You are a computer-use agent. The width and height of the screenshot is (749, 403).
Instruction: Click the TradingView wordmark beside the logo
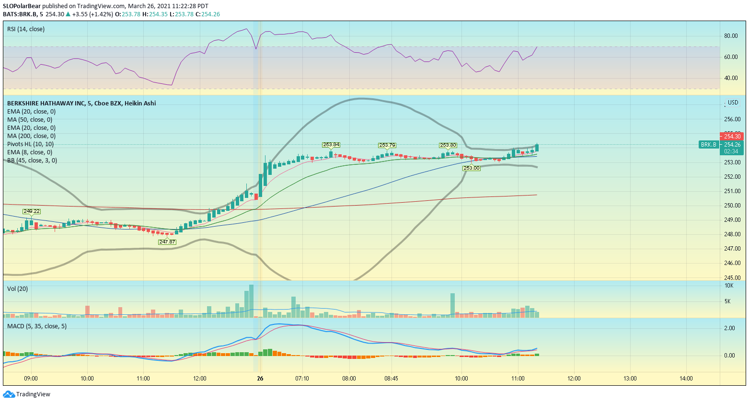click(33, 394)
